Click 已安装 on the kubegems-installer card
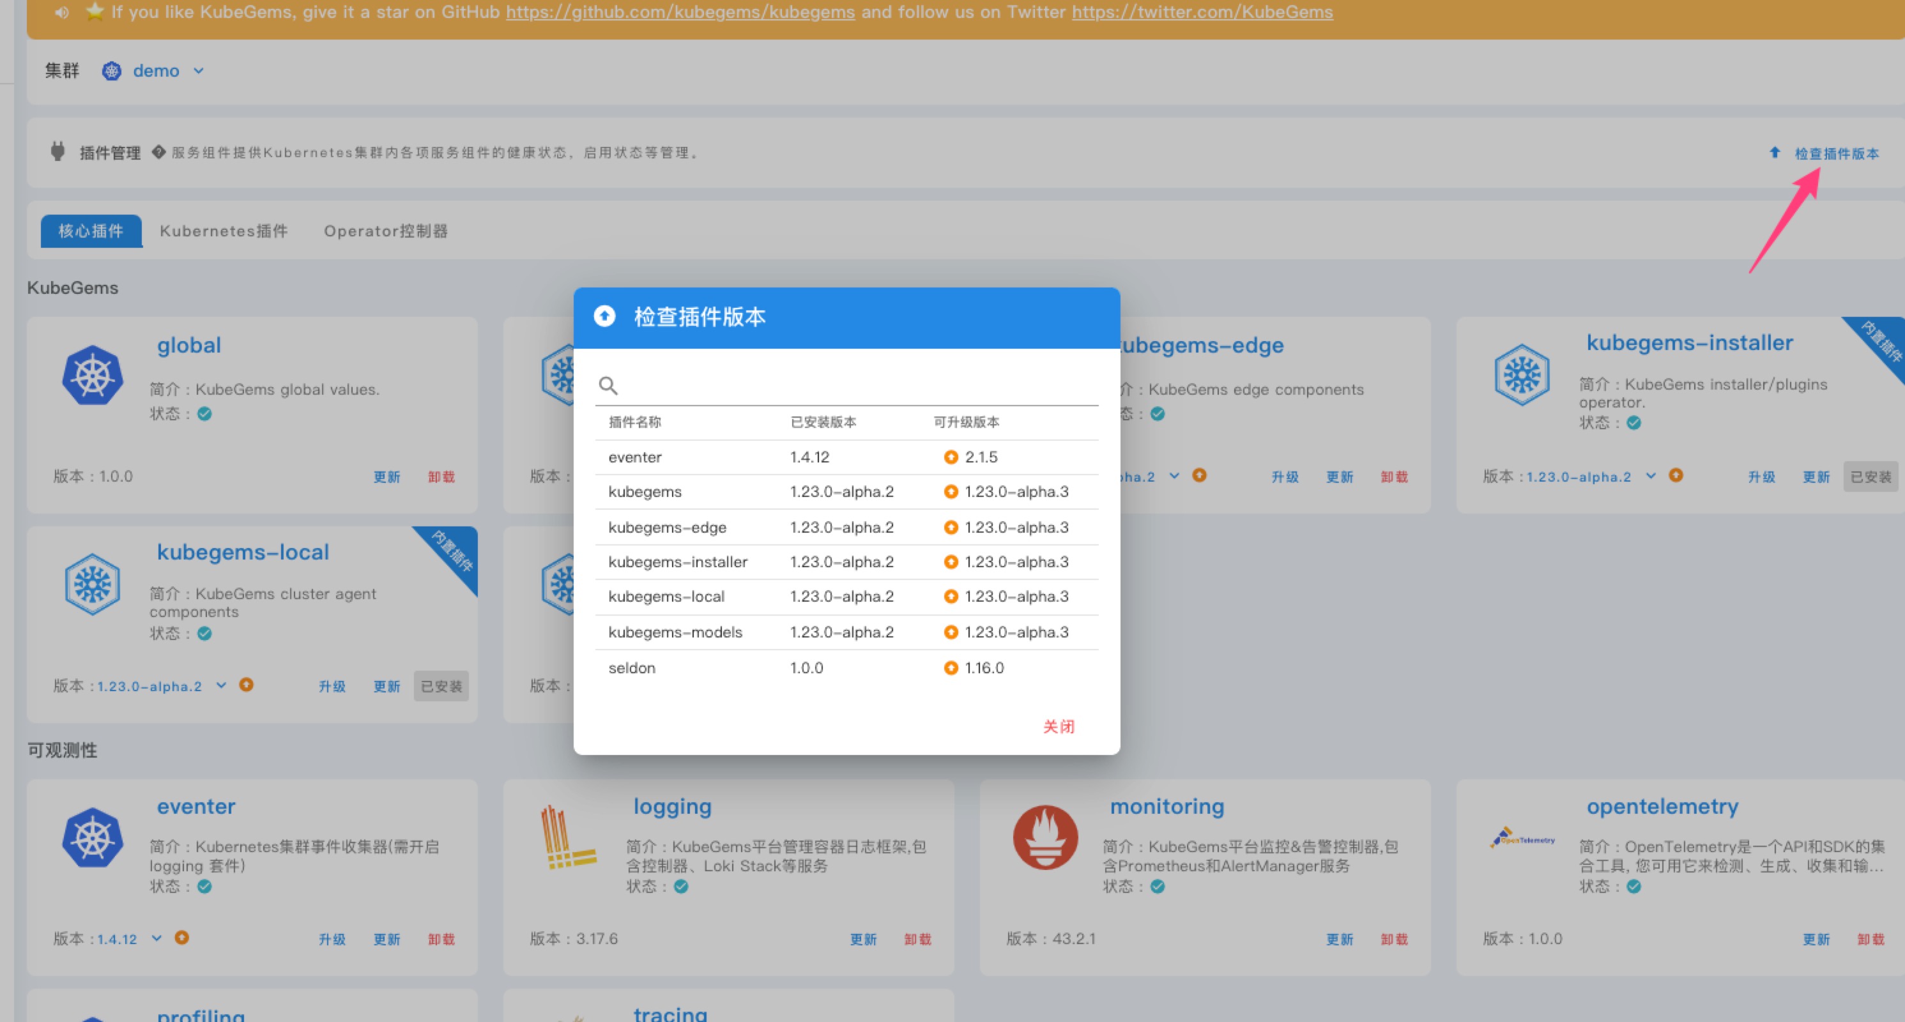1905x1022 pixels. tap(1871, 477)
